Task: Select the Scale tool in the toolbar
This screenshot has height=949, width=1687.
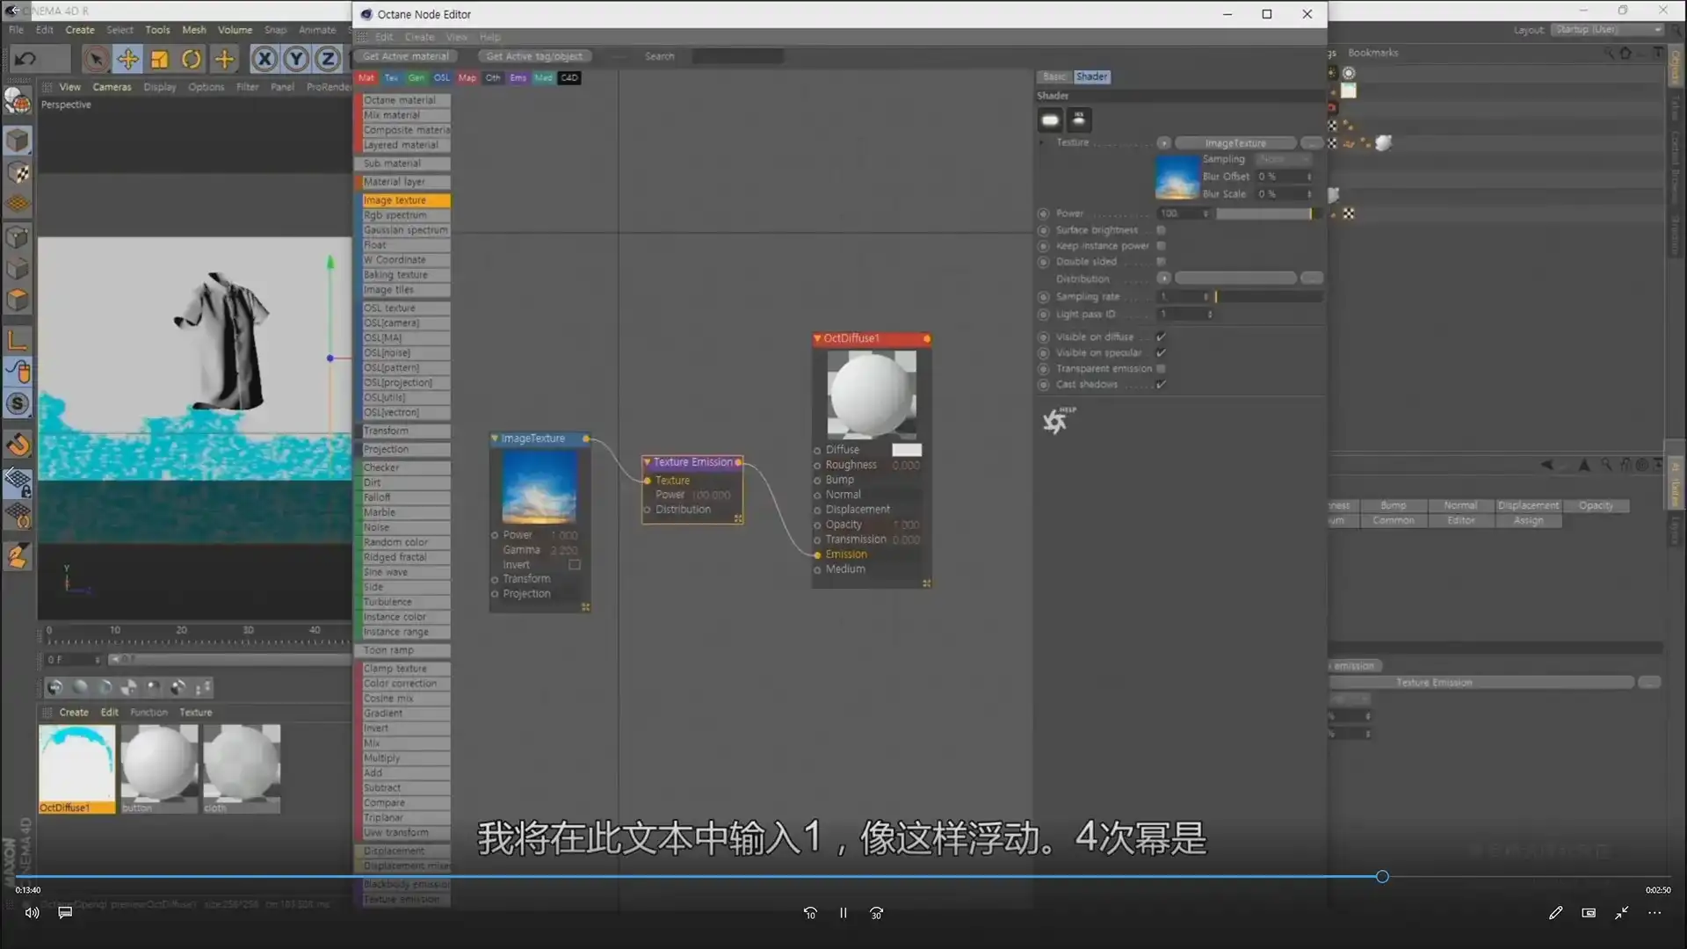Action: (159, 59)
